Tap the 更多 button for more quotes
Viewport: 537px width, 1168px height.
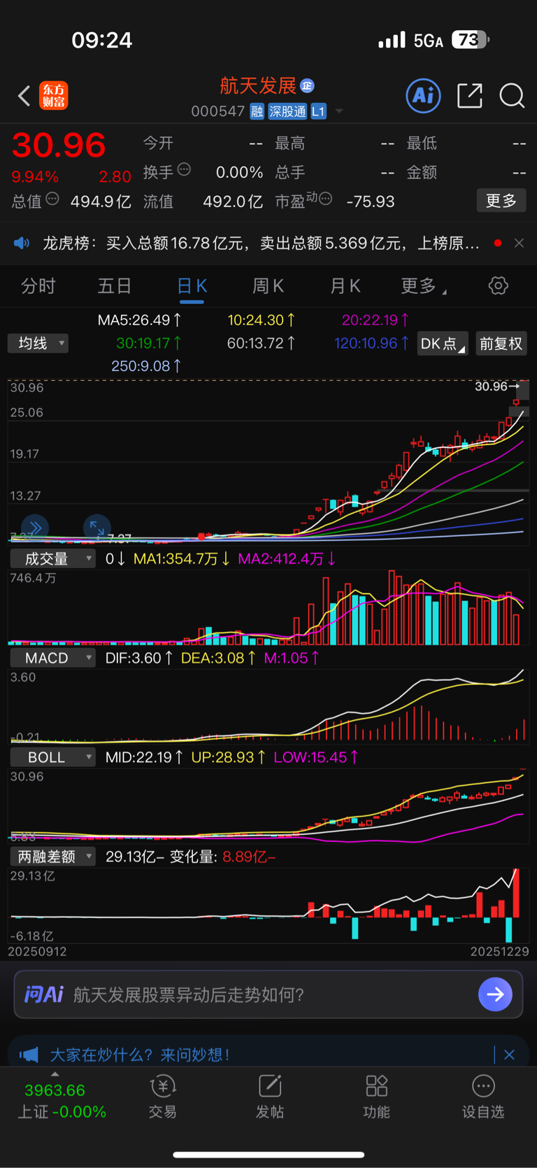[501, 201]
